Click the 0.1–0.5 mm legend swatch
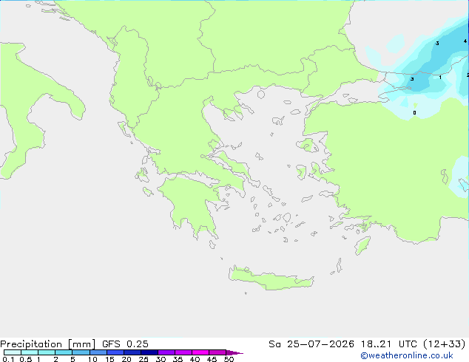This screenshot has height=362, width=469. (x=13, y=352)
